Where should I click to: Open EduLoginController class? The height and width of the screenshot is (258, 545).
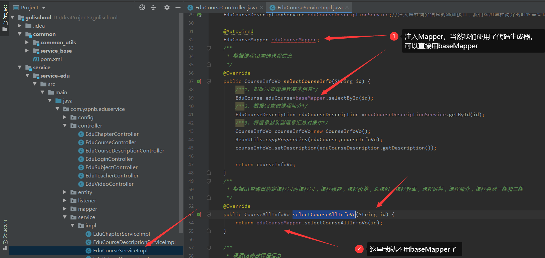[x=109, y=159]
